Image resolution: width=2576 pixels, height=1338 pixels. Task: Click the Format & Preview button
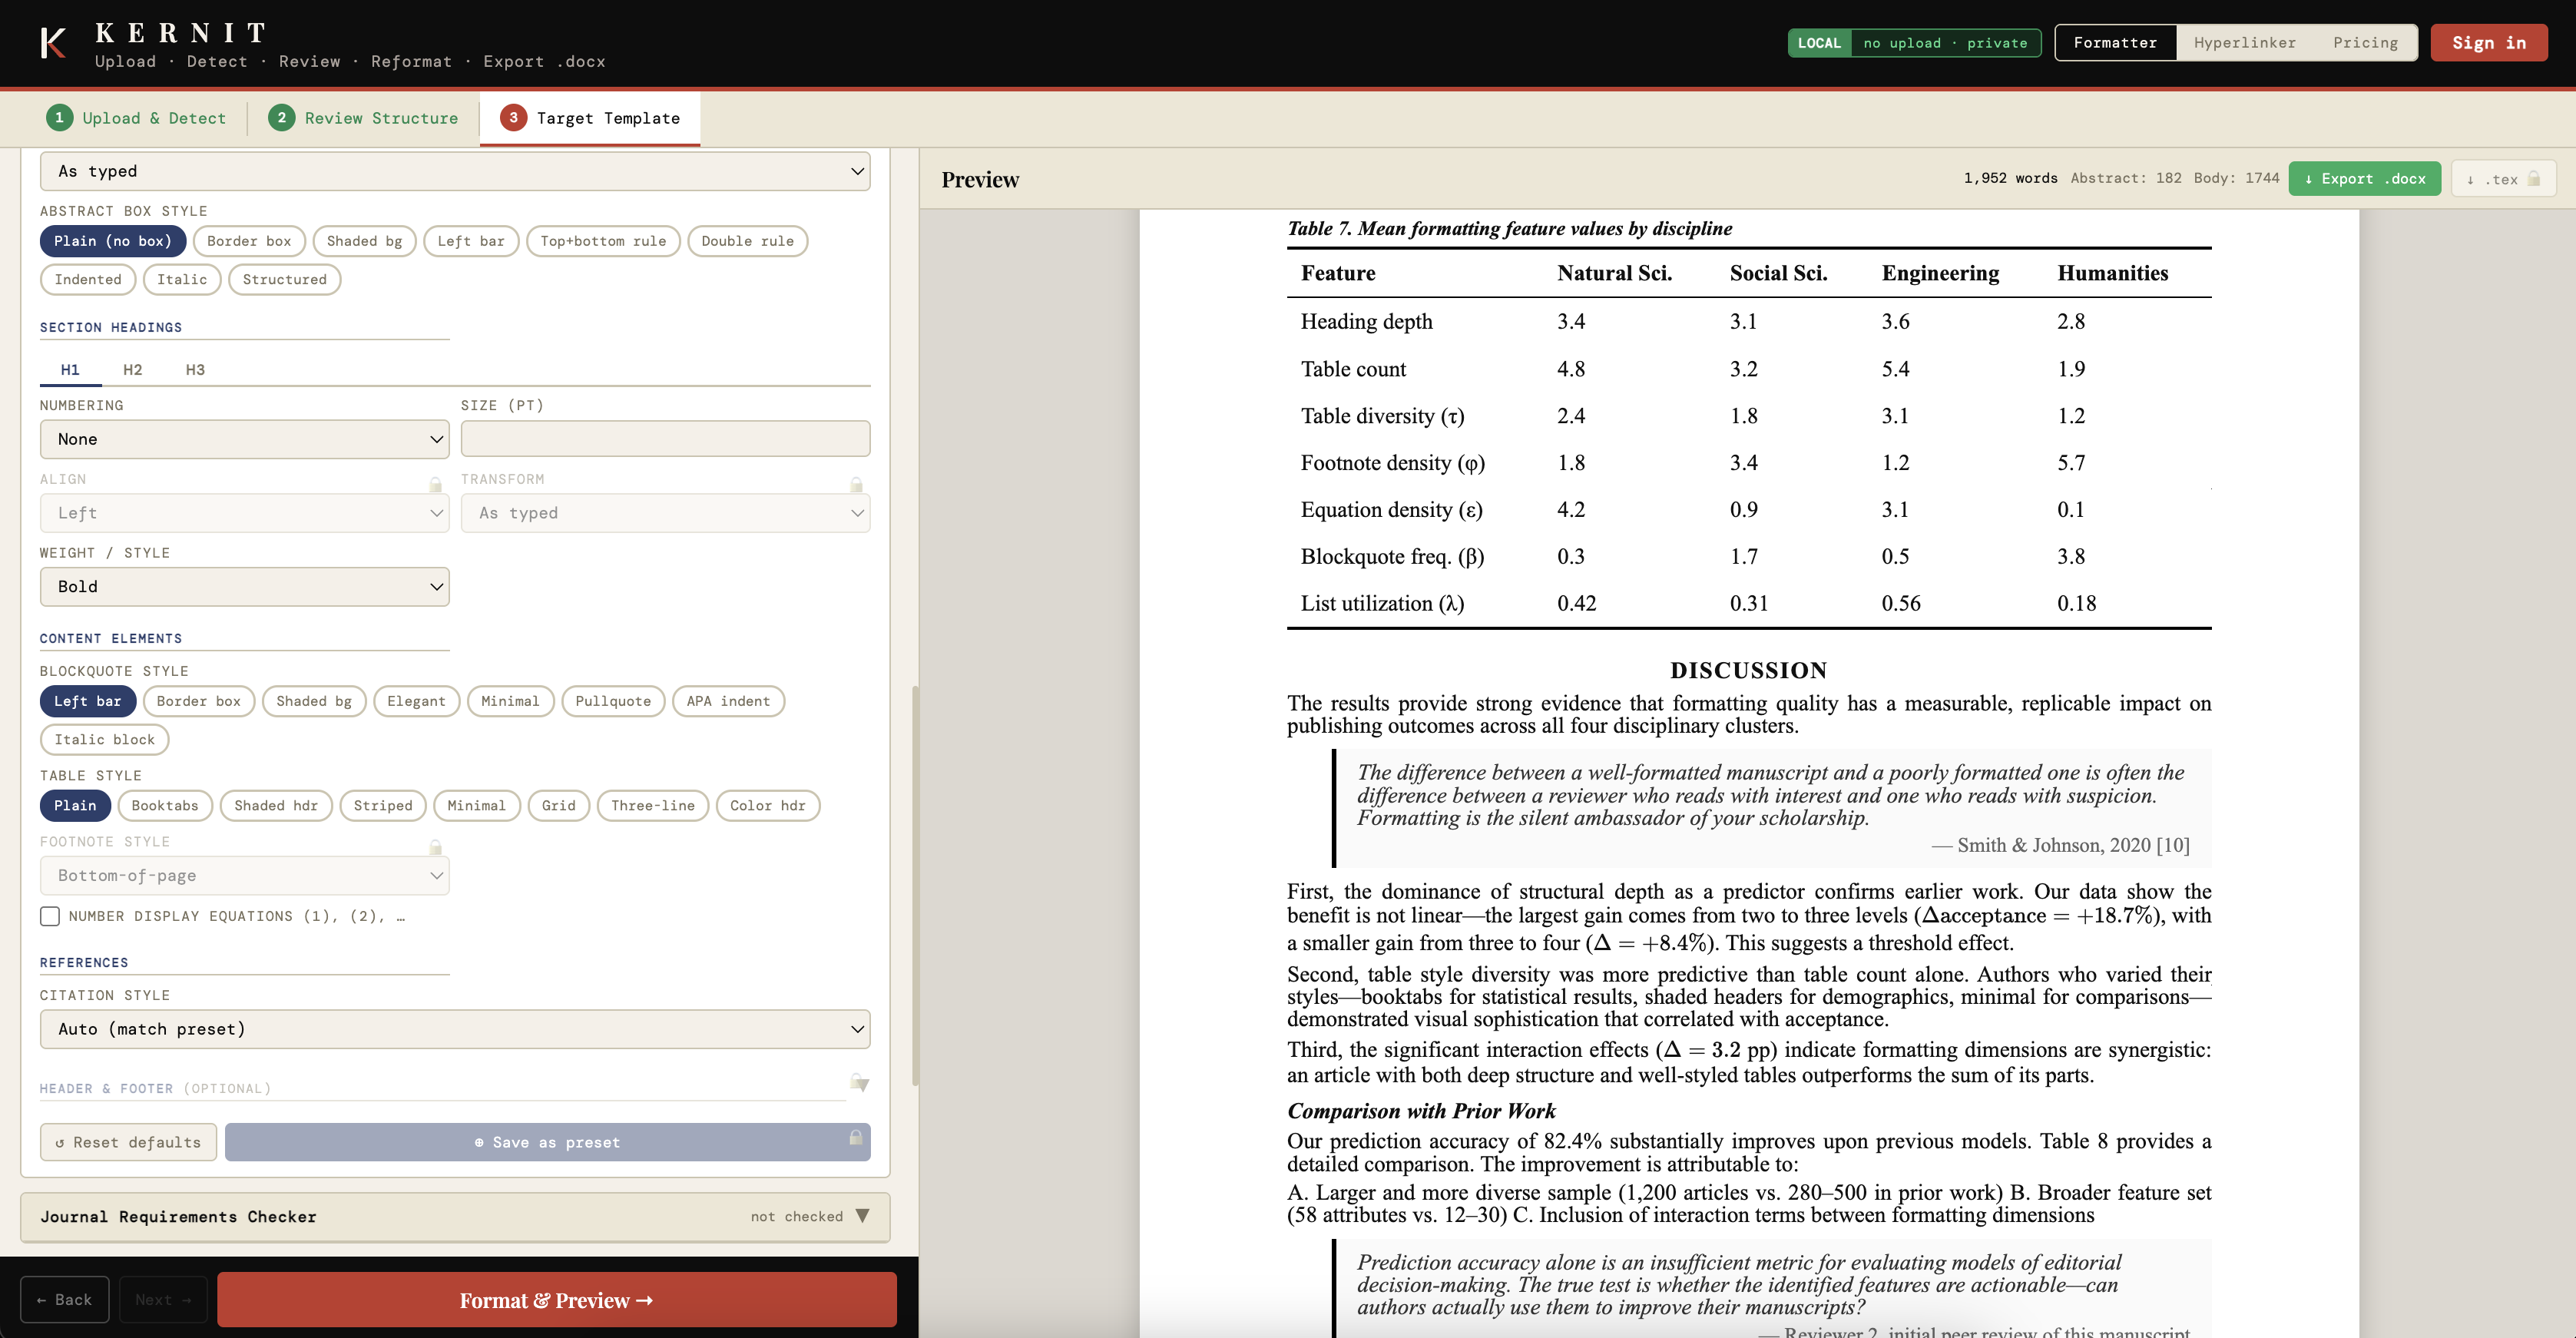click(x=556, y=1300)
